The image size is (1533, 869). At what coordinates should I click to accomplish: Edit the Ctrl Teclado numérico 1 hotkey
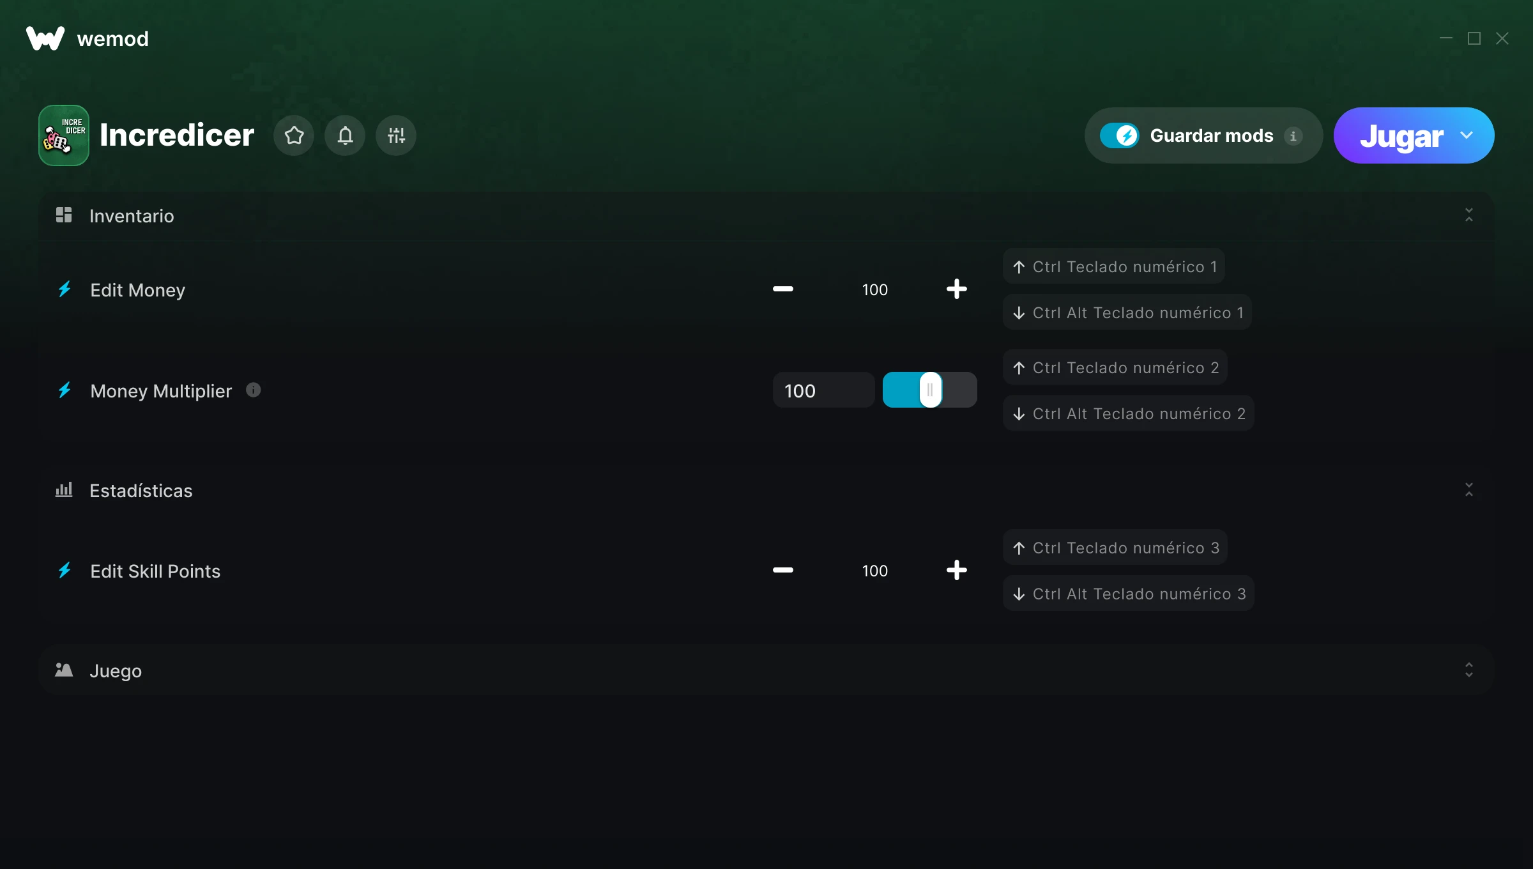click(x=1114, y=266)
